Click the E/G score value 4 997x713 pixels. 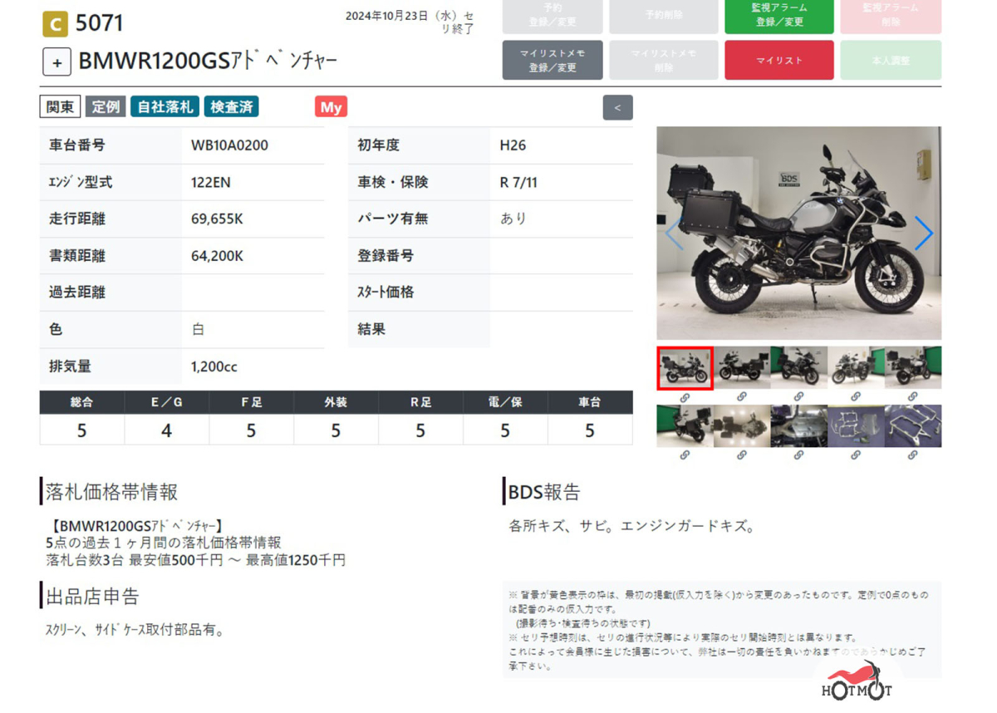[x=166, y=430]
